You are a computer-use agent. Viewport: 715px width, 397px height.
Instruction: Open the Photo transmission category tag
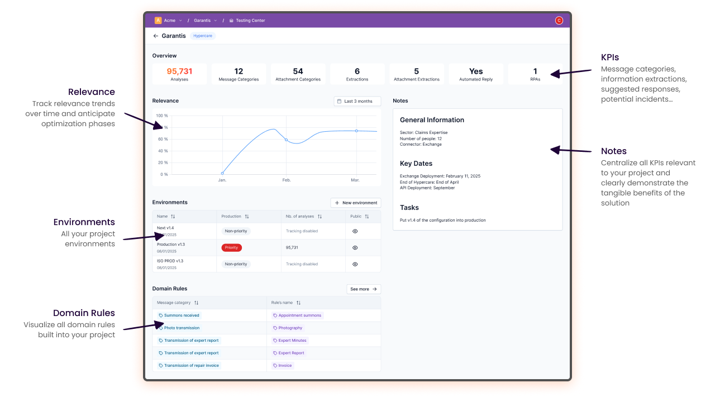coord(179,328)
